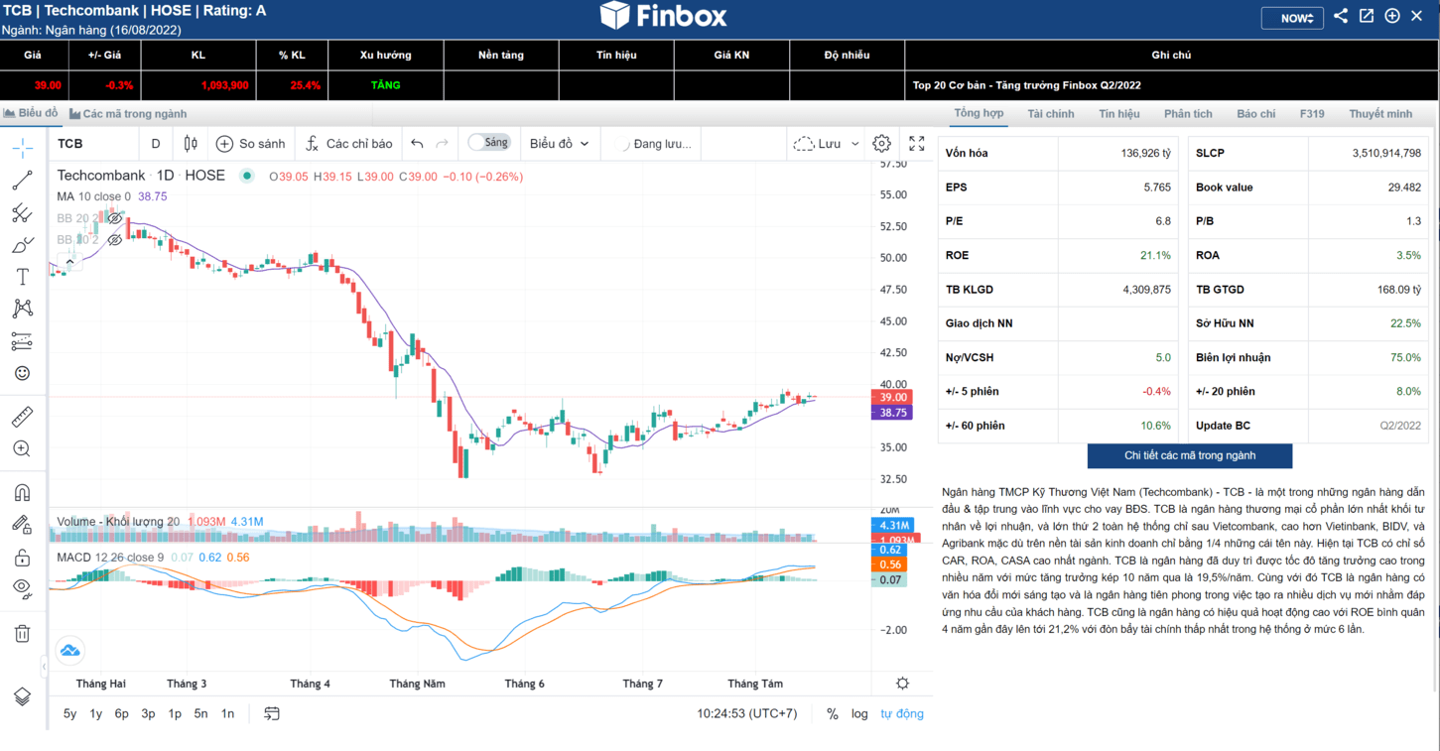Show the second BB 20 2 indicator

115,240
